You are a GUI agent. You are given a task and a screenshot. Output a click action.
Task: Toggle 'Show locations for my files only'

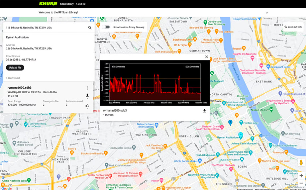click(x=106, y=27)
